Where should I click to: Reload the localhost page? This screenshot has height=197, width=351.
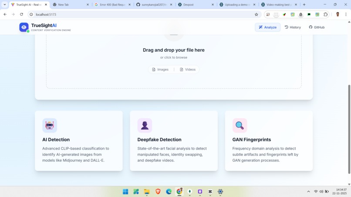coord(21,14)
